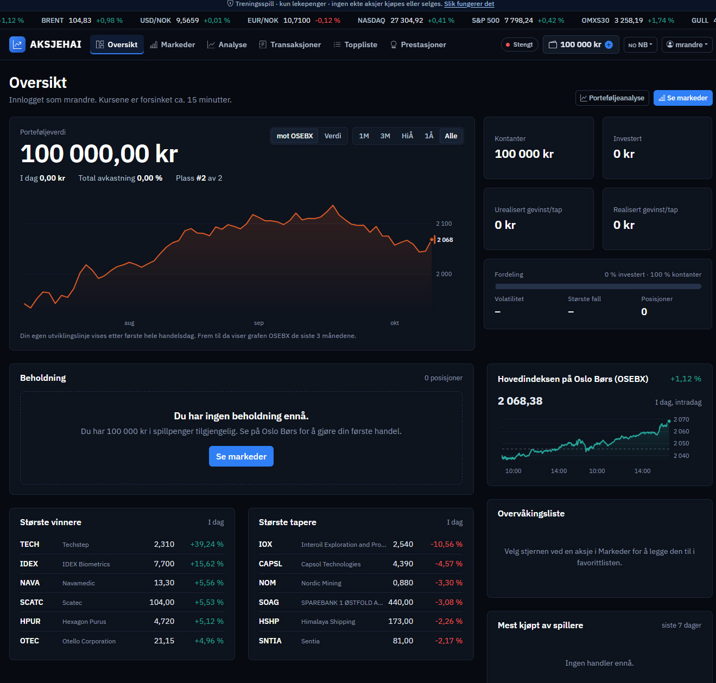Click the list icon beside Toppliste
Viewport: 716px width, 683px height.
click(337, 44)
